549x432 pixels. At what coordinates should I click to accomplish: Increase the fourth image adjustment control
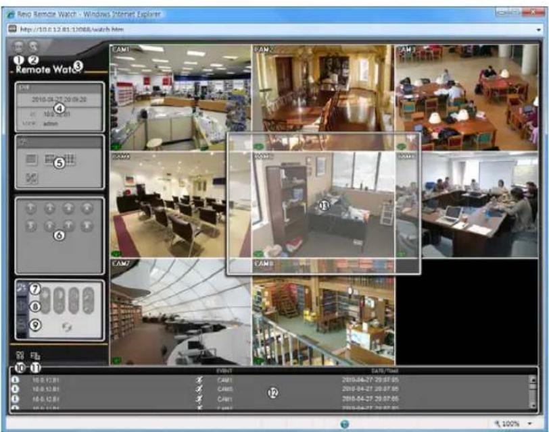(x=89, y=294)
